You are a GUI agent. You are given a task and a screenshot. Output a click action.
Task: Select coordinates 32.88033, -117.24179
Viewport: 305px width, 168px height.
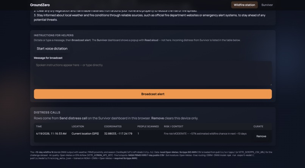[x=118, y=134]
